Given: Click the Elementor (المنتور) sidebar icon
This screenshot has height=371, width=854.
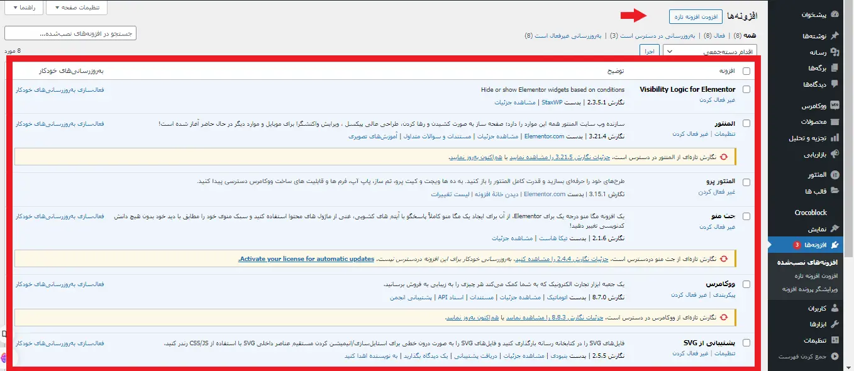Looking at the screenshot, I should click(835, 175).
